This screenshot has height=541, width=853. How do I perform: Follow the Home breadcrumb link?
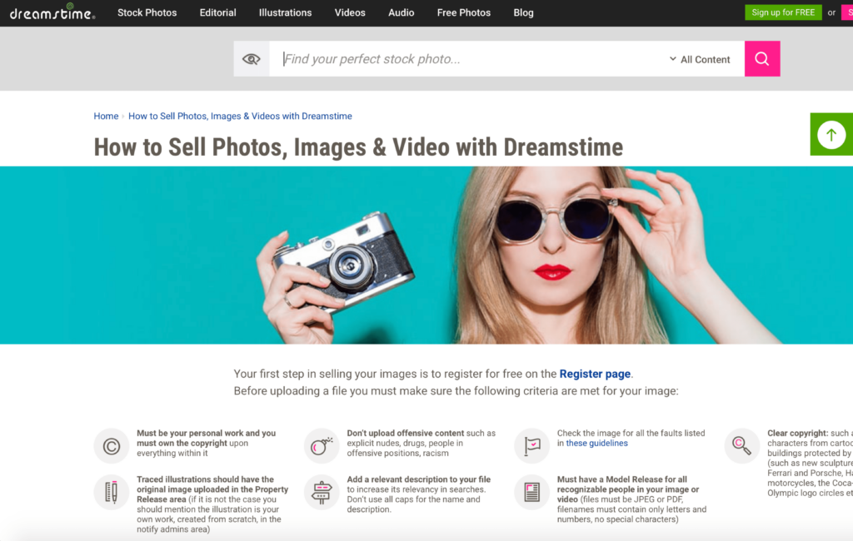(x=106, y=116)
